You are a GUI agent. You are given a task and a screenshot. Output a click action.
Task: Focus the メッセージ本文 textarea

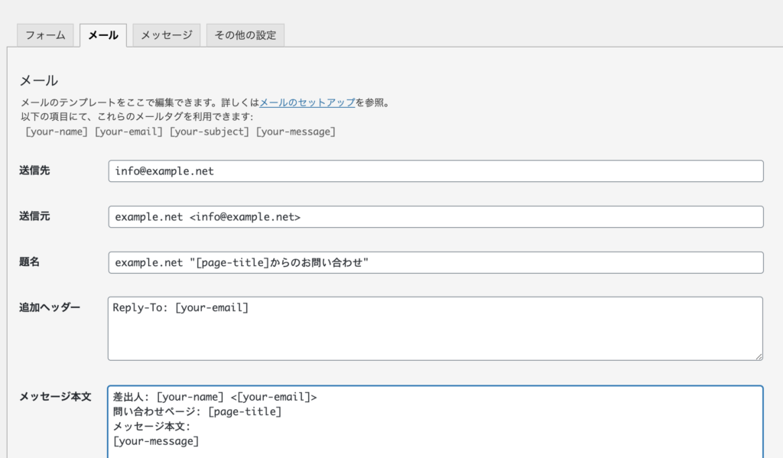434,422
